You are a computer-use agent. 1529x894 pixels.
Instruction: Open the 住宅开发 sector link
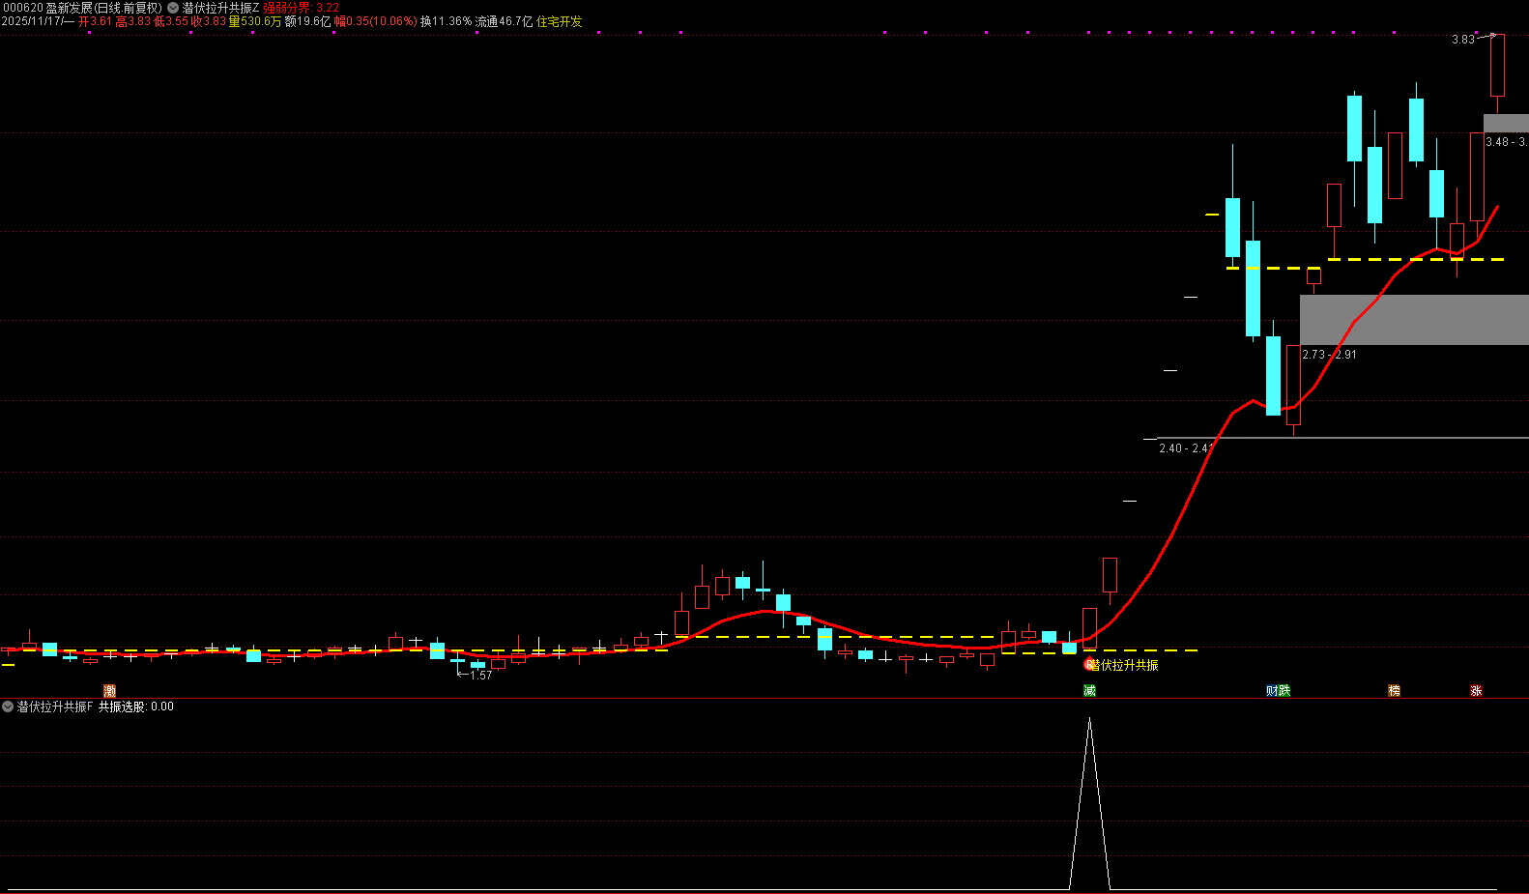(x=560, y=21)
